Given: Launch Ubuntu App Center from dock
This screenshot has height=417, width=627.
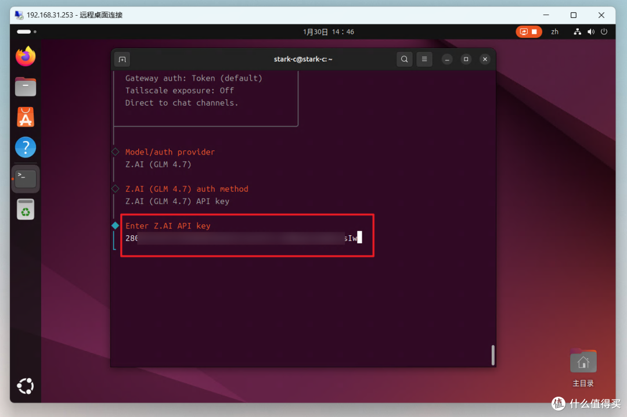Looking at the screenshot, I should coord(26,117).
